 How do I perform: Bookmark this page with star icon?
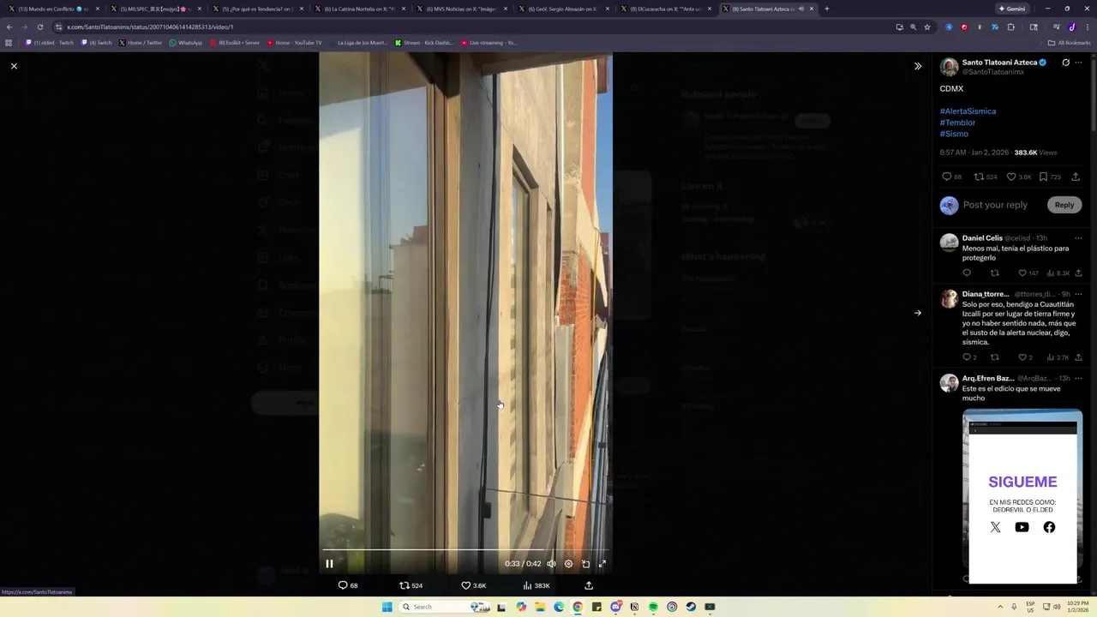927,27
